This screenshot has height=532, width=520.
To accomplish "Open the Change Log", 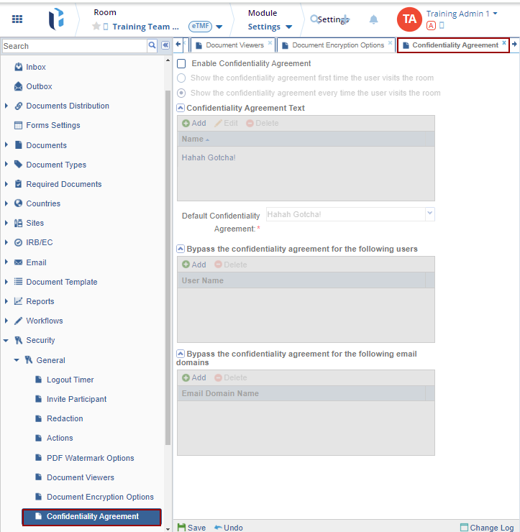I will tap(486, 528).
